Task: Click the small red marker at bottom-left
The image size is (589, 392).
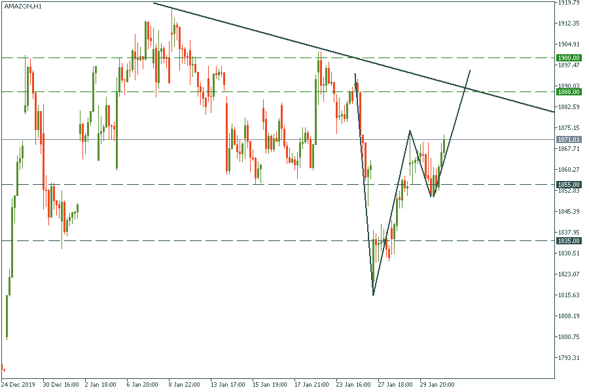Action: pos(3,369)
